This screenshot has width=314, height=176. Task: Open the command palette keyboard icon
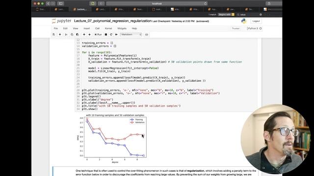pyautogui.click(x=147, y=35)
